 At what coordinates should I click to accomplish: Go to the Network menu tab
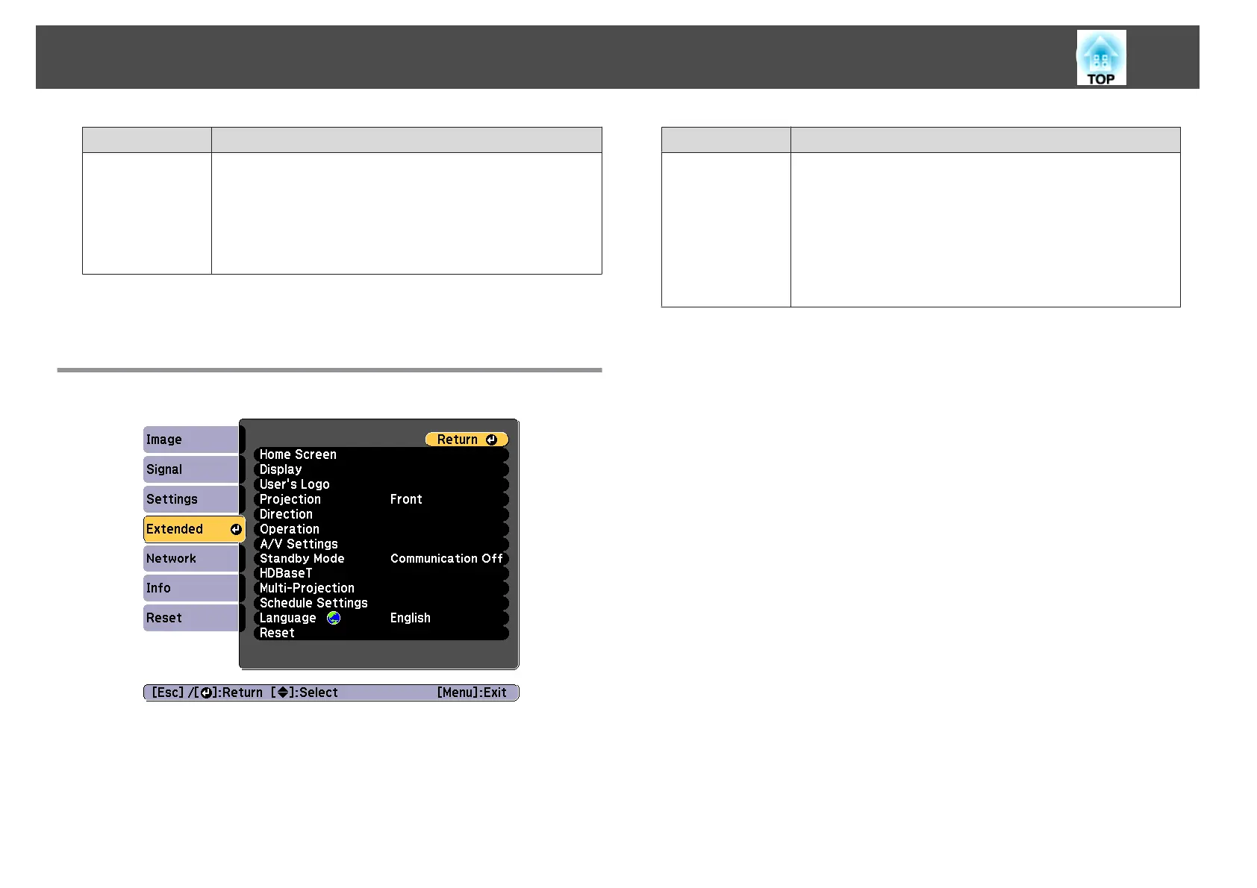click(191, 558)
